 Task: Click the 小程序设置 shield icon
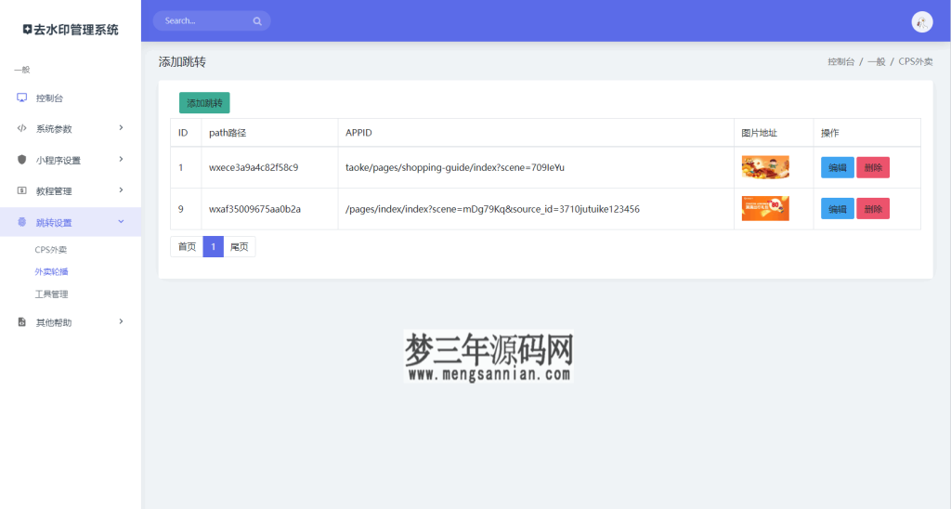point(22,160)
